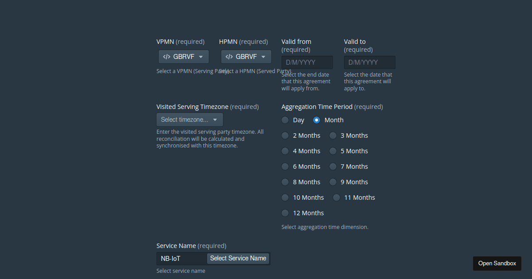Click the Select Service Name button

pyautogui.click(x=238, y=258)
